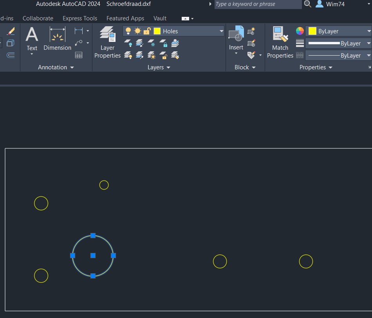Expand the search box arrow
The height and width of the screenshot is (318, 372).
[x=210, y=4]
